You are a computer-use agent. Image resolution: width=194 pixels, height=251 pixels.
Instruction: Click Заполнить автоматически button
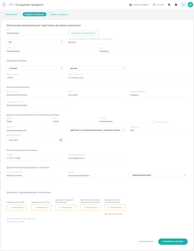point(83,33)
